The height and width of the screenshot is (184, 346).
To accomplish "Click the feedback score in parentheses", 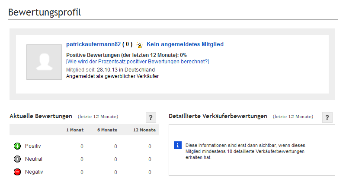I will (127, 44).
